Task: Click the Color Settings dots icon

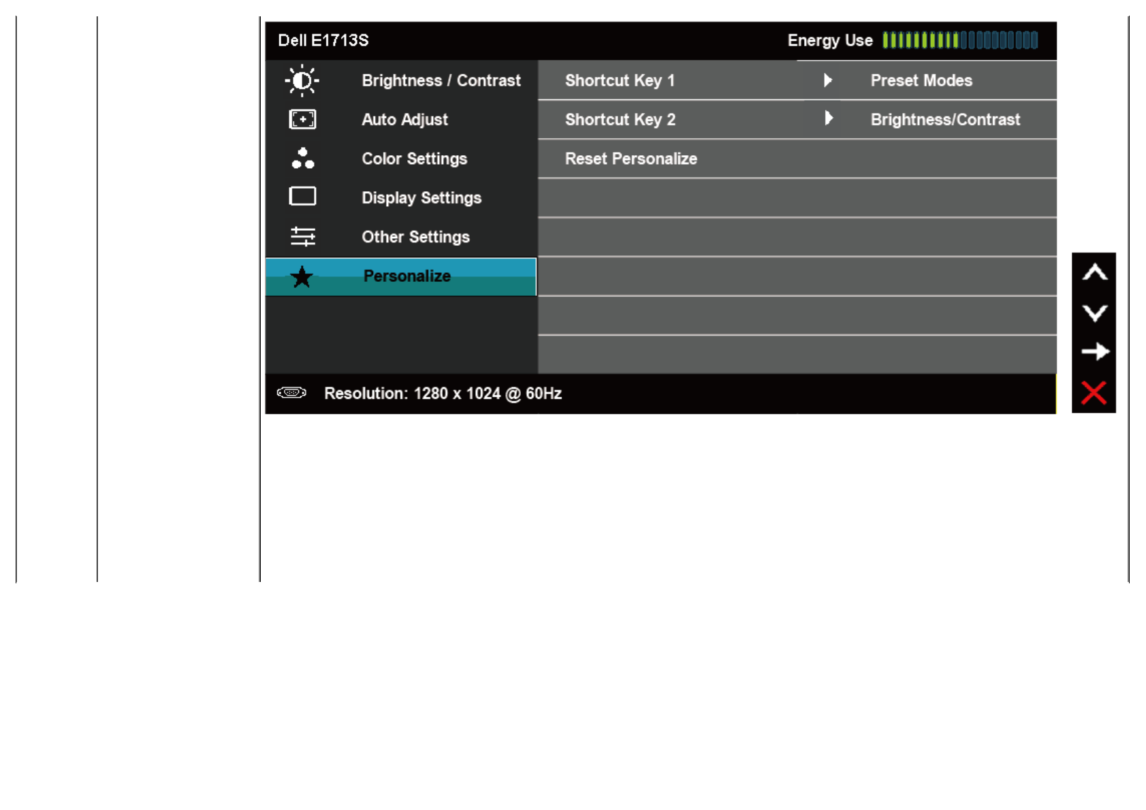Action: [303, 158]
